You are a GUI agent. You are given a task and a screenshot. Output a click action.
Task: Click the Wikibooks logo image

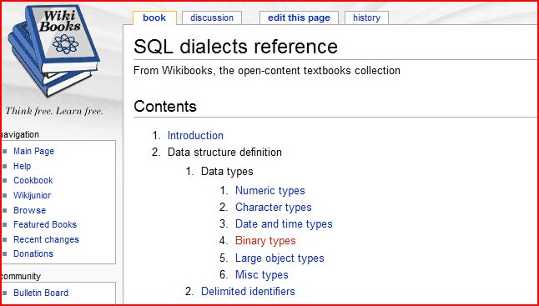pos(53,51)
